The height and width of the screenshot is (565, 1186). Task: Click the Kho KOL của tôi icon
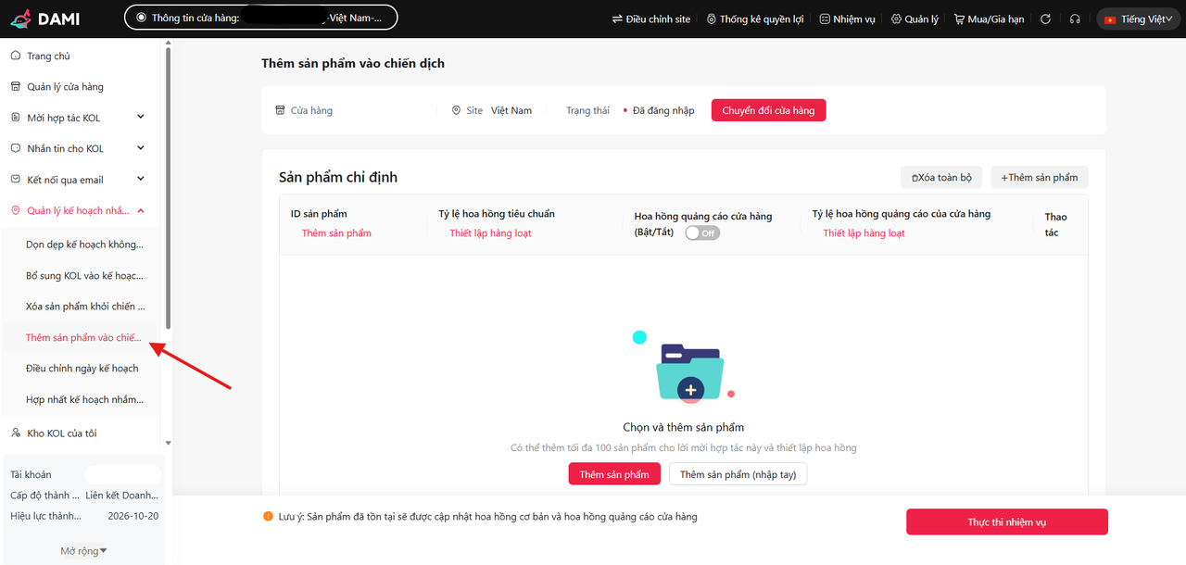[16, 433]
